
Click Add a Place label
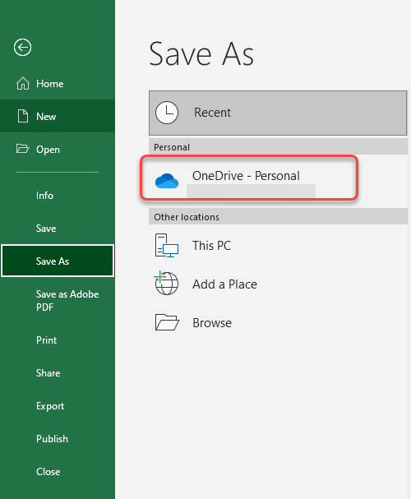click(224, 284)
